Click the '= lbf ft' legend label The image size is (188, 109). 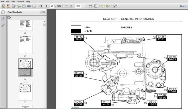(x=88, y=31)
